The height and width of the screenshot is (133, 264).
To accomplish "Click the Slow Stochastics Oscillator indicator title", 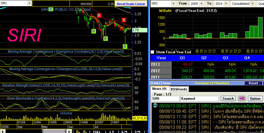I will point(66,98).
